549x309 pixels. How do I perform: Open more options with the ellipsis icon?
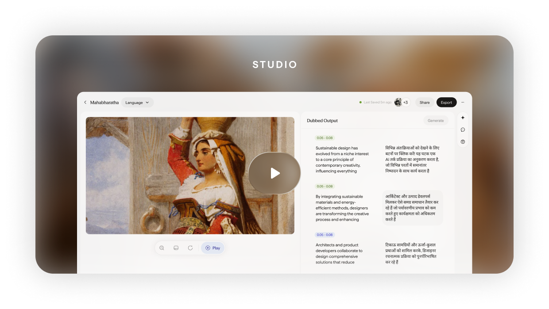coord(463,102)
